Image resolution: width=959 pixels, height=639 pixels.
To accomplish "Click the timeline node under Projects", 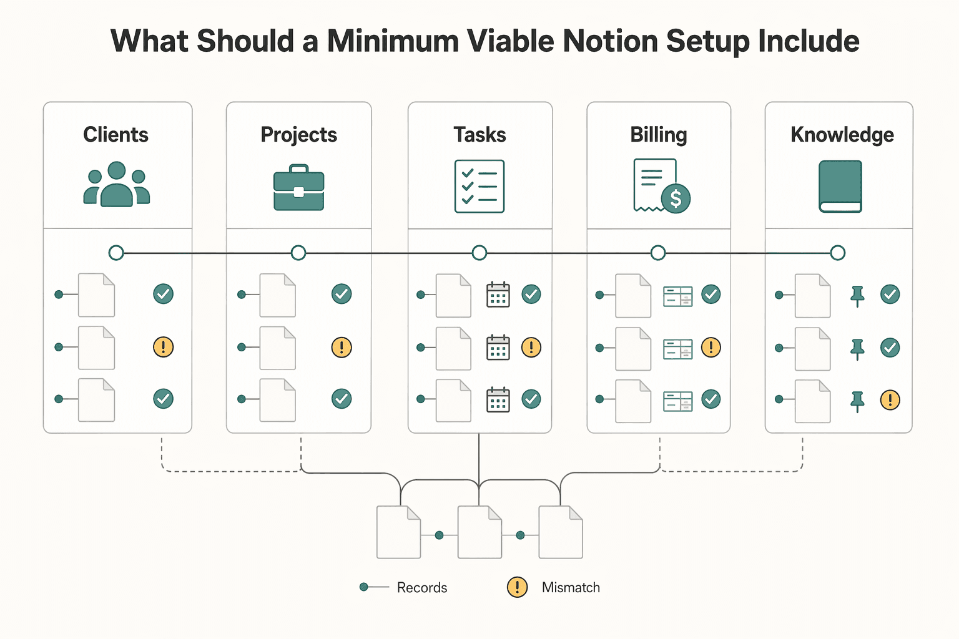I will [x=298, y=253].
